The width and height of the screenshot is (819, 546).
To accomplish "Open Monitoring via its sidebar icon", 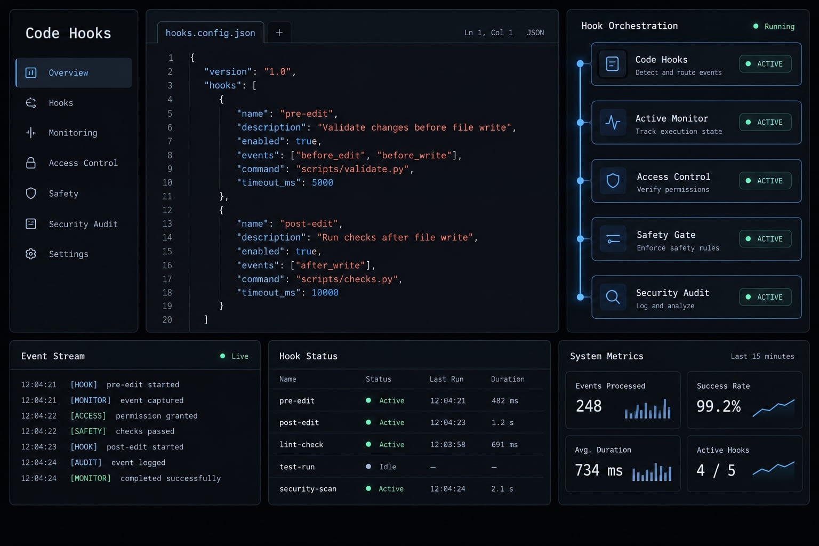I will 31,133.
